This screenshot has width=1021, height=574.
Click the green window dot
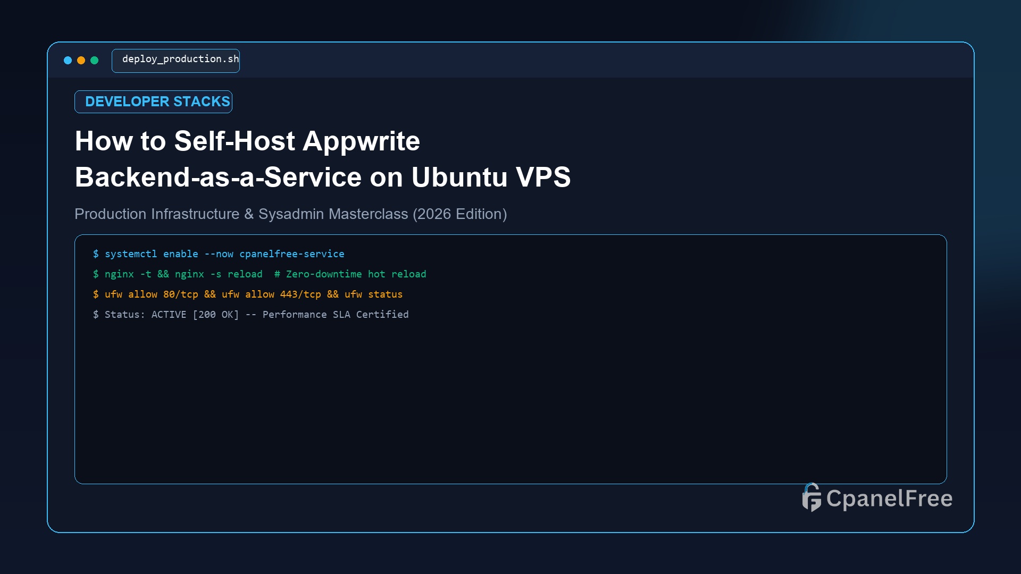94,61
